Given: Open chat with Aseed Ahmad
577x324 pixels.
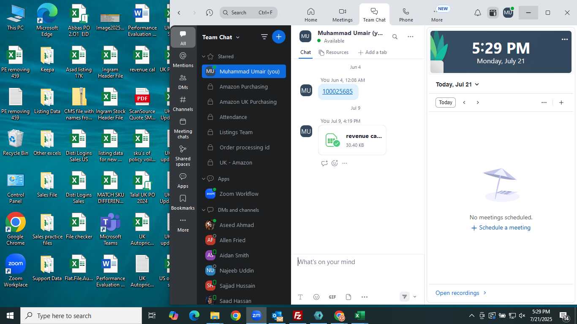Looking at the screenshot, I should (x=244, y=225).
